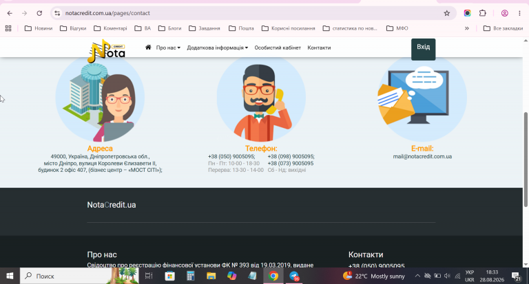
Task: Open Chrome three-dot menu
Action: (519, 13)
